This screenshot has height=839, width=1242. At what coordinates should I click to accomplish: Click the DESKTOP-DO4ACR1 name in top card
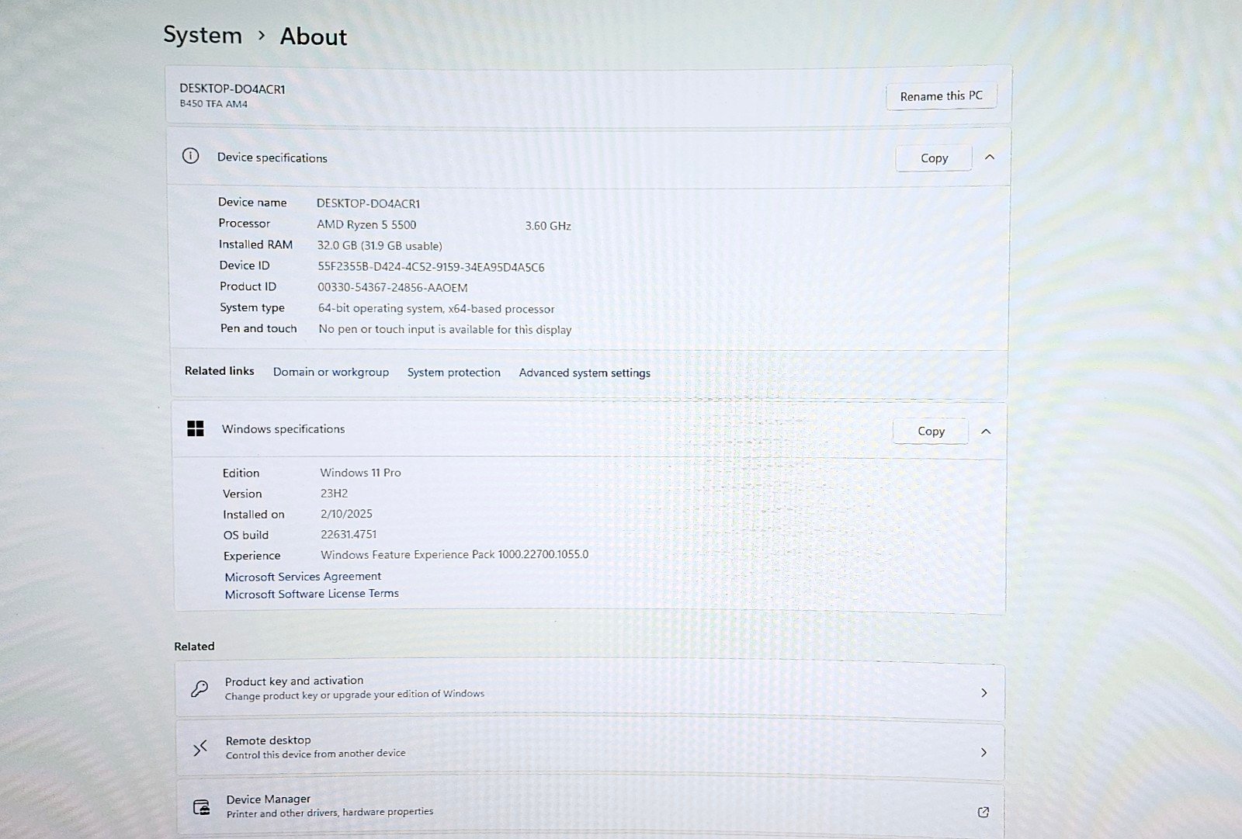232,89
